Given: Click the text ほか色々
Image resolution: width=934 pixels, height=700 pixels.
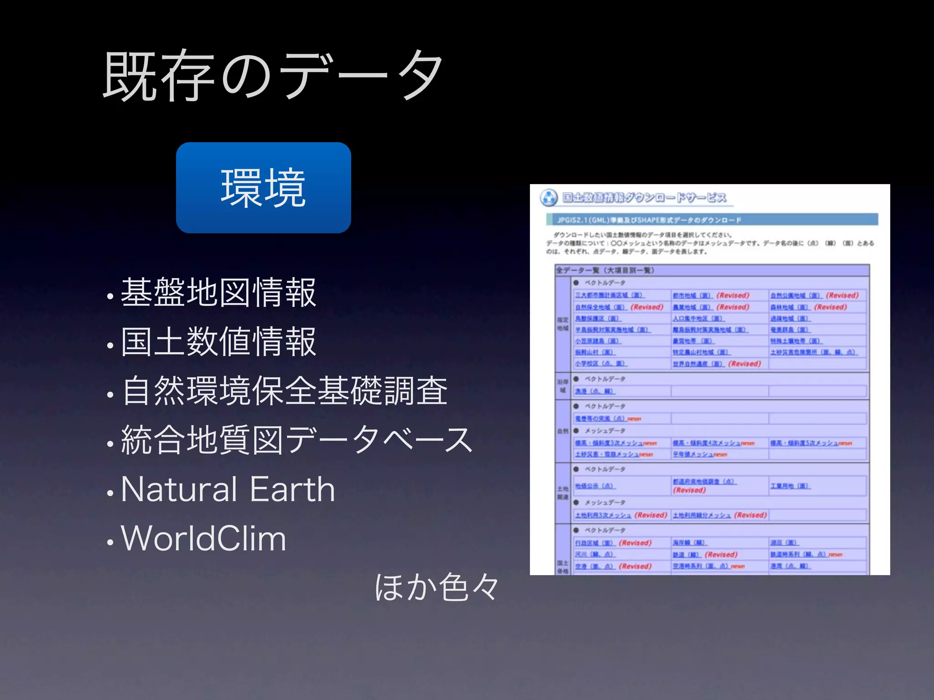Looking at the screenshot, I should pos(437,587).
